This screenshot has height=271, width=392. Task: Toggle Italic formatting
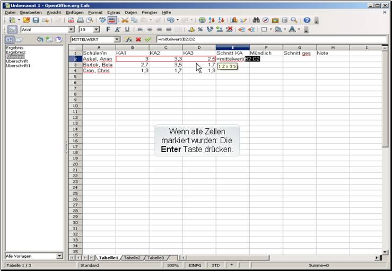117,30
